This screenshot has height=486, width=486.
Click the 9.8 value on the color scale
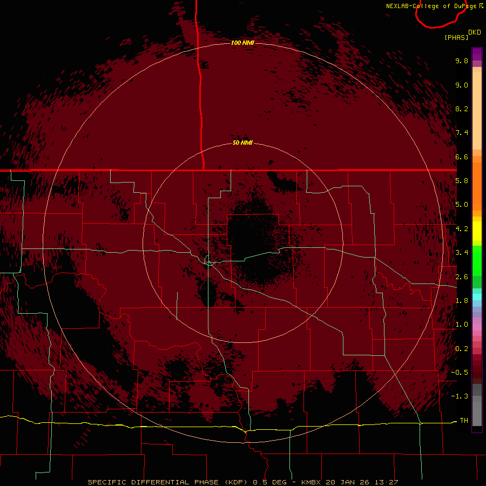462,60
